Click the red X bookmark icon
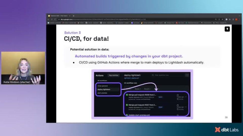Viewport: 243px width, 136px height. (x=177, y=23)
